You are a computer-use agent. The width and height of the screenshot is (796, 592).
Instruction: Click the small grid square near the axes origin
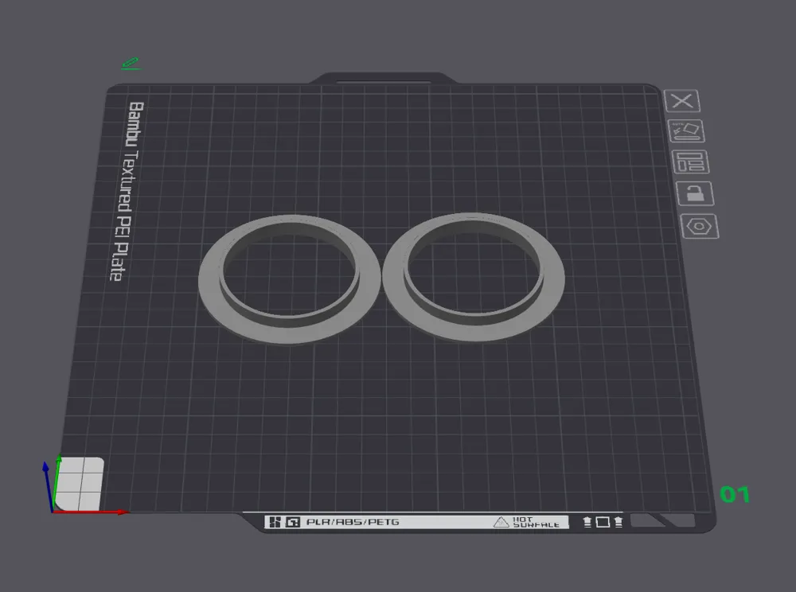pyautogui.click(x=80, y=481)
